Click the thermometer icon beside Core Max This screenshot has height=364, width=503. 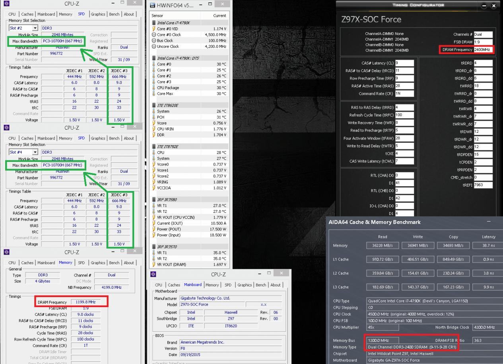point(154,93)
